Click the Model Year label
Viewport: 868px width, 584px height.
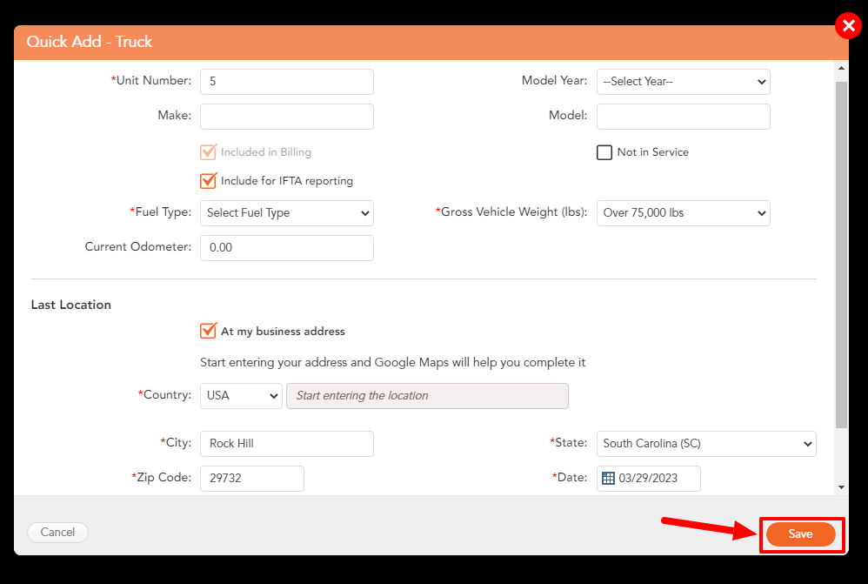pos(554,80)
